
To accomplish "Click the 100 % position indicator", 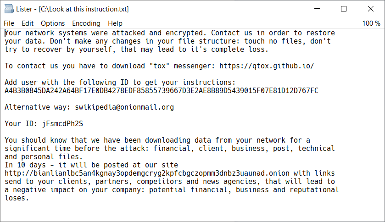I will [x=371, y=23].
